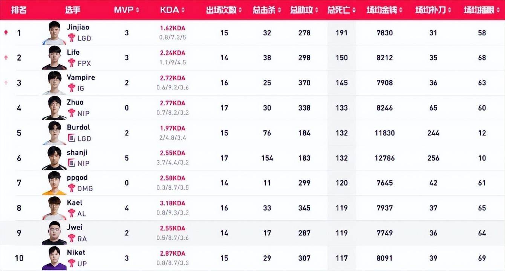Click Burdol's role icon beside LGD

coord(71,138)
